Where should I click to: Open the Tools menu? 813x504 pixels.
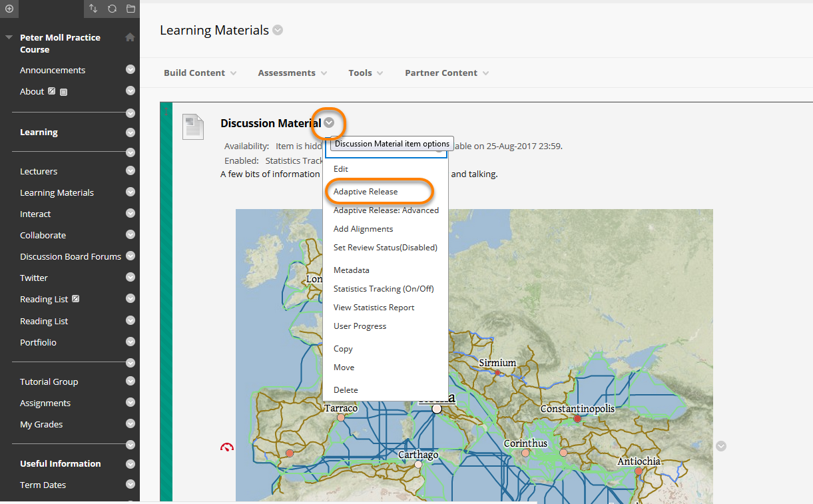pyautogui.click(x=366, y=73)
